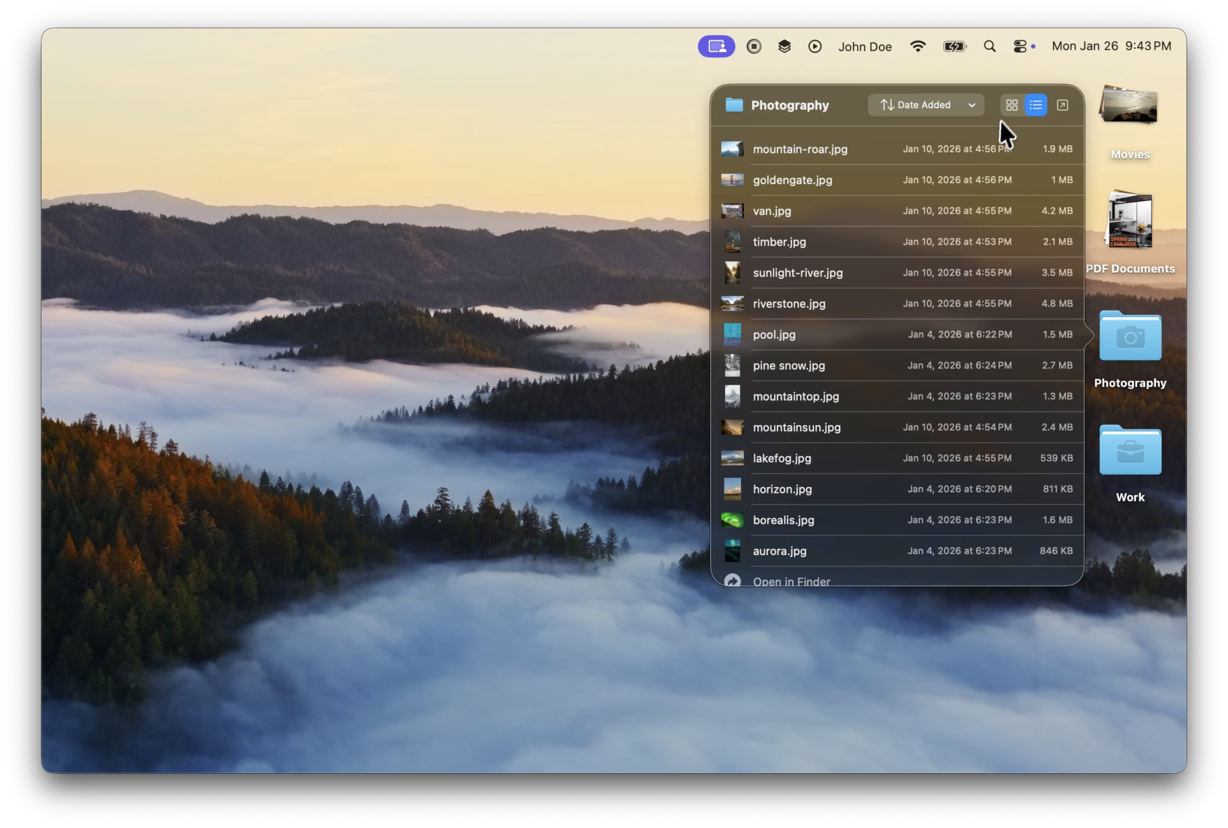This screenshot has height=828, width=1228.
Task: Click the dropdown chevron beside Date Added
Action: pos(971,105)
